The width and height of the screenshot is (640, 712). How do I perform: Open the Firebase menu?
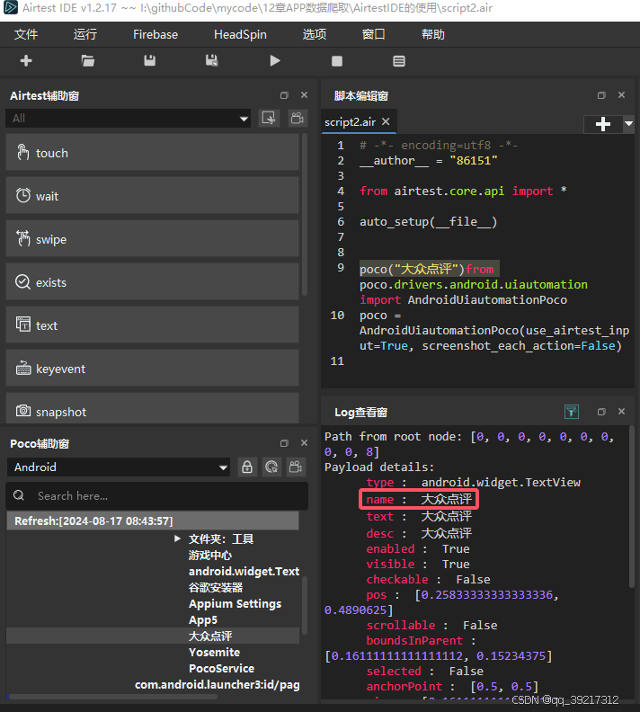[x=156, y=34]
